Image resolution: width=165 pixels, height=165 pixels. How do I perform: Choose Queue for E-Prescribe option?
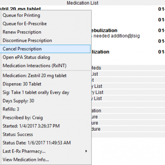pyautogui.click(x=45, y=24)
